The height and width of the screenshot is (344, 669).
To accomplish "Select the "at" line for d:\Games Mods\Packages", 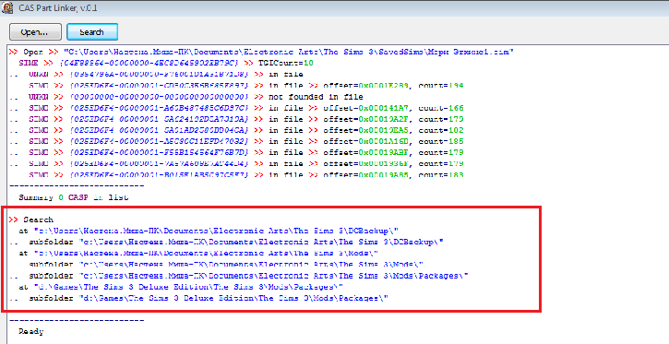I will (181, 287).
